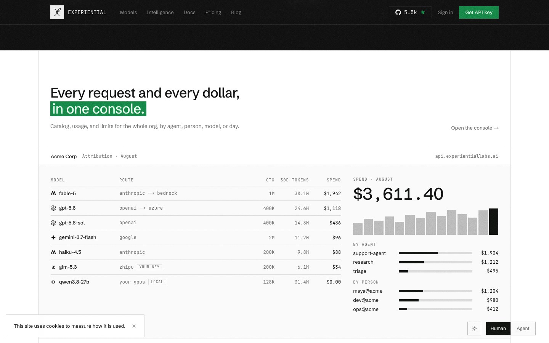The height and width of the screenshot is (343, 549).
Task: Click the ops@acme person label
Action: click(366, 309)
